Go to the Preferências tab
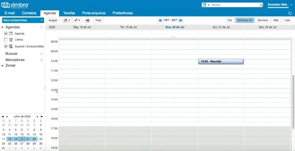 coord(123,13)
